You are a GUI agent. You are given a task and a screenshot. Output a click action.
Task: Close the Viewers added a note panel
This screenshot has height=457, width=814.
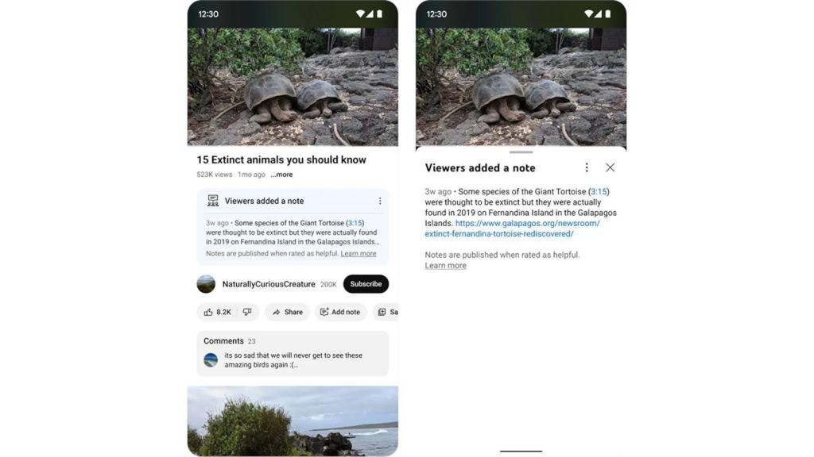tap(610, 168)
